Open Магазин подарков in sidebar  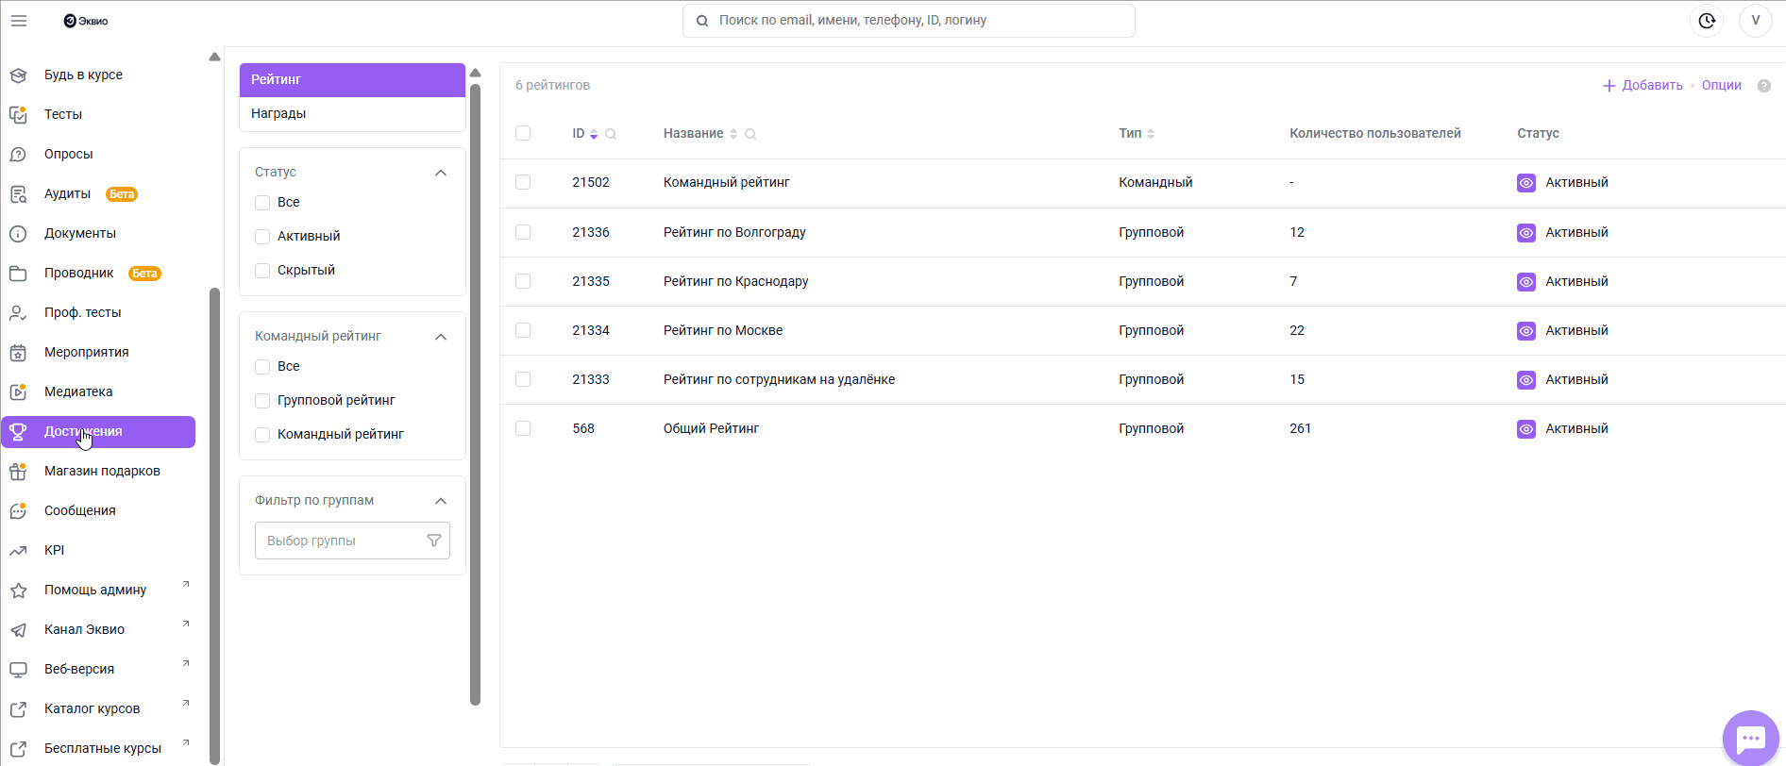pos(102,471)
